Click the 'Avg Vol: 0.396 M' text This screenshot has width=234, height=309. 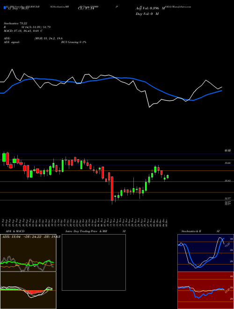[x=150, y=8]
